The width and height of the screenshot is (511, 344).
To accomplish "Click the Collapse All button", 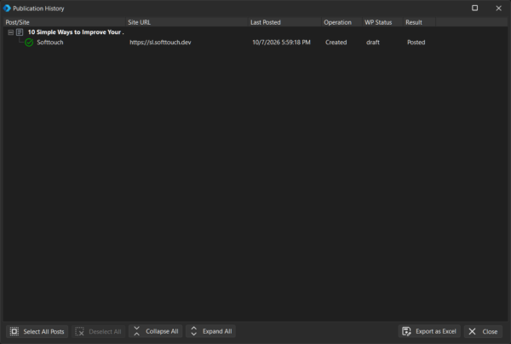I will 156,331.
